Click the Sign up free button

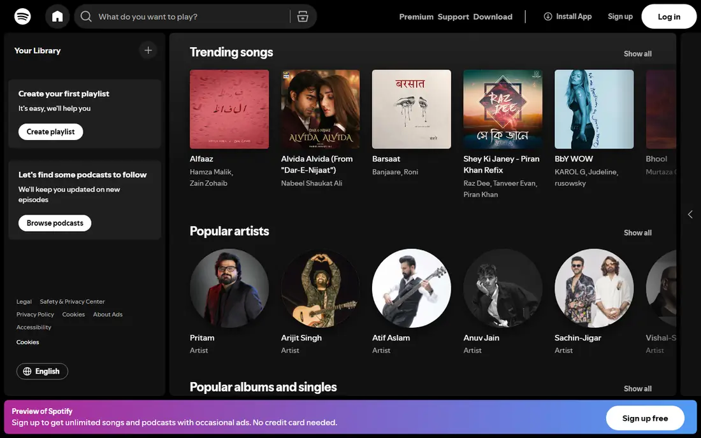645,418
